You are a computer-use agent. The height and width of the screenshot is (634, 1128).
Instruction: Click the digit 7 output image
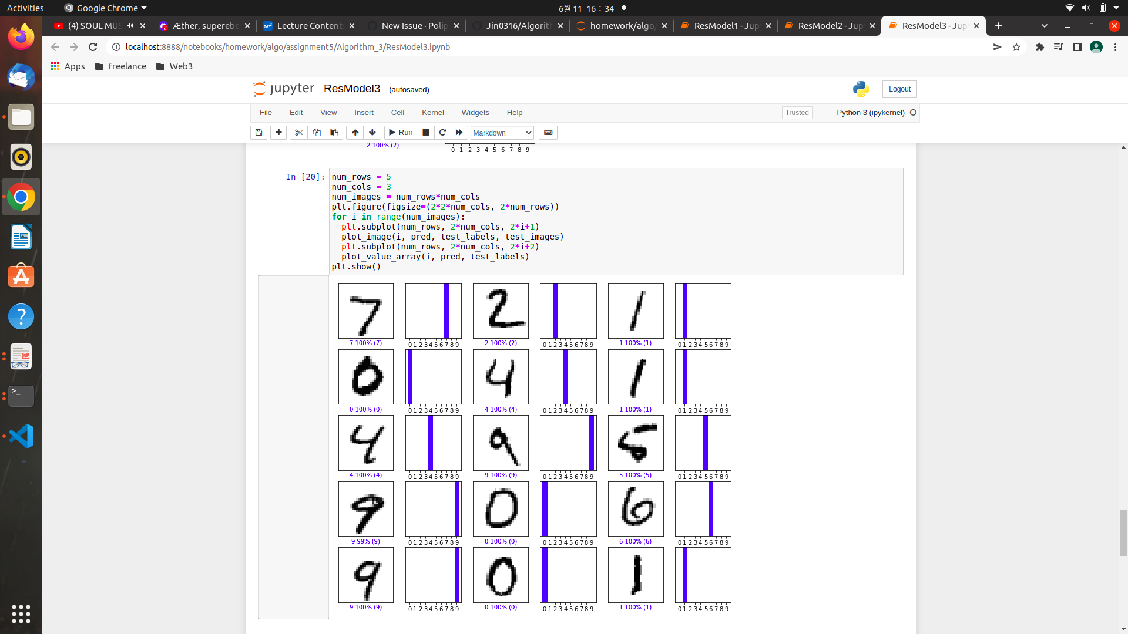[366, 311]
